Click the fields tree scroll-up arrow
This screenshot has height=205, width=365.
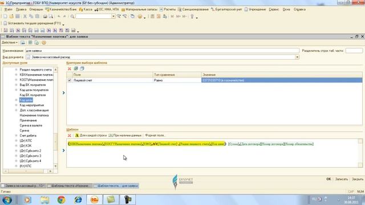pos(55,69)
